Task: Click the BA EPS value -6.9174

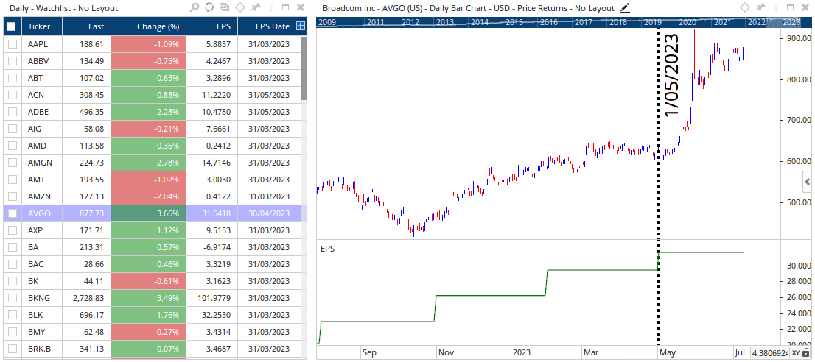Action: click(x=211, y=247)
